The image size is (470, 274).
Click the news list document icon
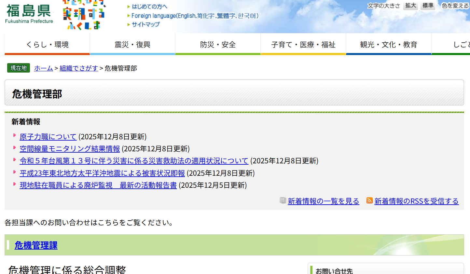(283, 200)
